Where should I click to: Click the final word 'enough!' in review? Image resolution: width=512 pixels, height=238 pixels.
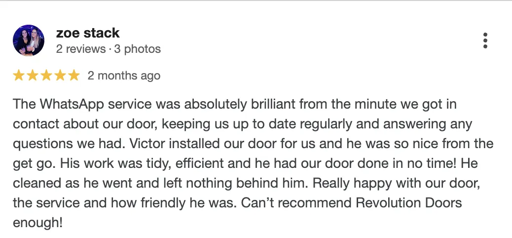[x=37, y=223]
